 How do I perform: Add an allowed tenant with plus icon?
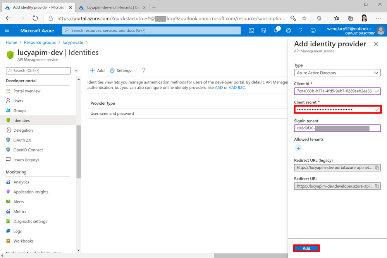point(298,148)
